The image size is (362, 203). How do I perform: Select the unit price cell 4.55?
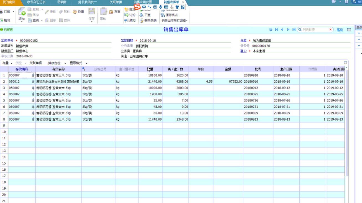[x=201, y=82]
